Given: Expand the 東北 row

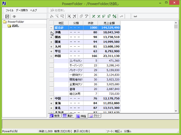Looking at the screenshot, I should 51,108.
